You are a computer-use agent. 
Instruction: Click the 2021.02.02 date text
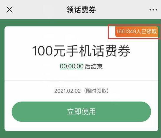[68, 91]
